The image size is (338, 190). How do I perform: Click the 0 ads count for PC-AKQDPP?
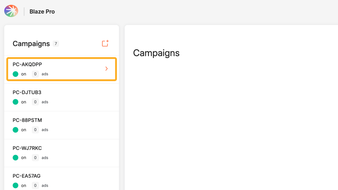coord(35,74)
